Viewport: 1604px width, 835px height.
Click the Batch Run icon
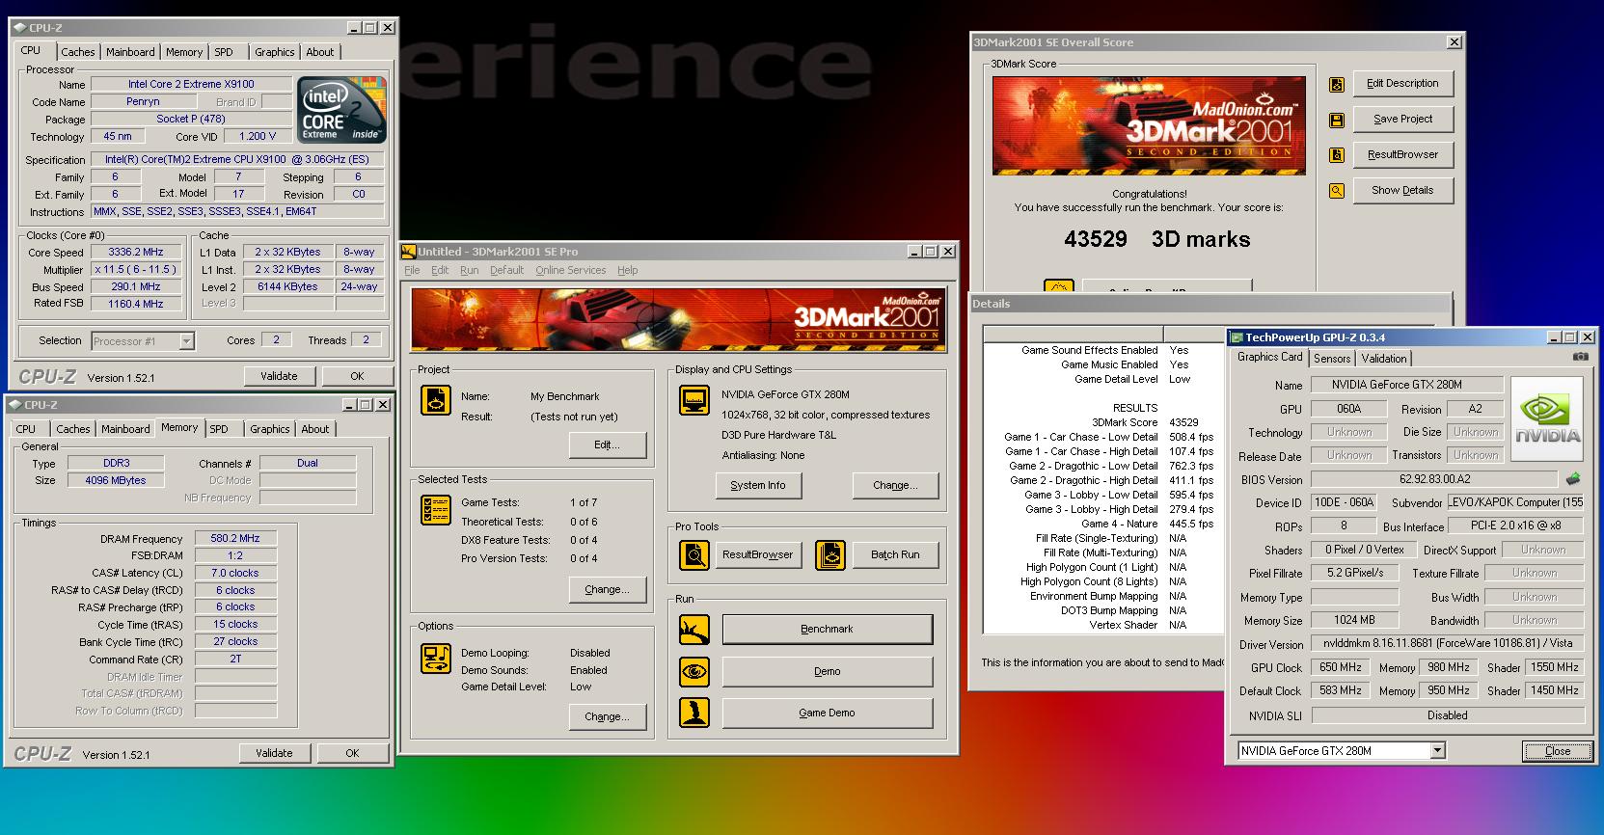[x=831, y=554]
